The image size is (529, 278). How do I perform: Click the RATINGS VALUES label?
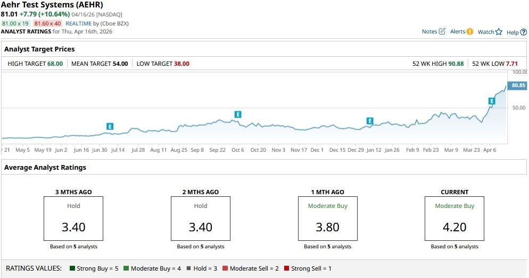click(x=34, y=268)
